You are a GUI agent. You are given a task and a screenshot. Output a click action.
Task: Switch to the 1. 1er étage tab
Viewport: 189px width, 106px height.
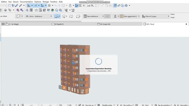pos(28,24)
